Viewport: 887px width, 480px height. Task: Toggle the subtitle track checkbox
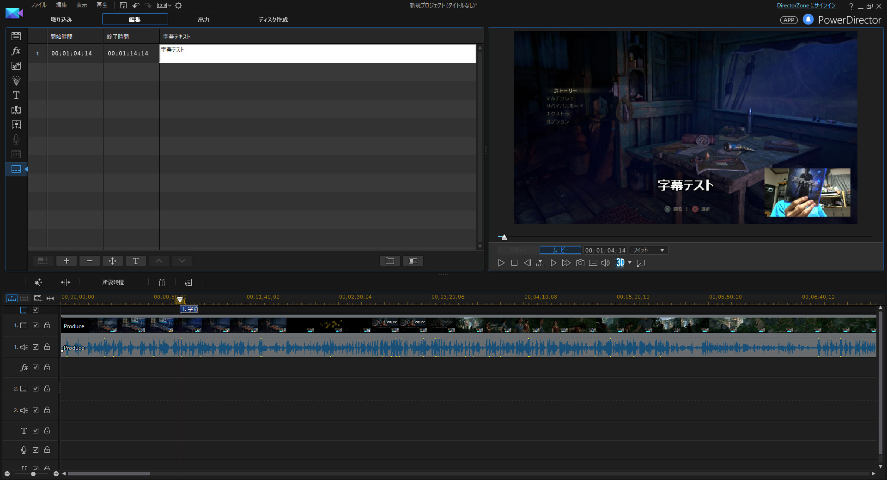(x=36, y=310)
